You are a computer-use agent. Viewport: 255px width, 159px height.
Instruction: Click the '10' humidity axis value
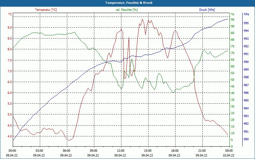233,133
